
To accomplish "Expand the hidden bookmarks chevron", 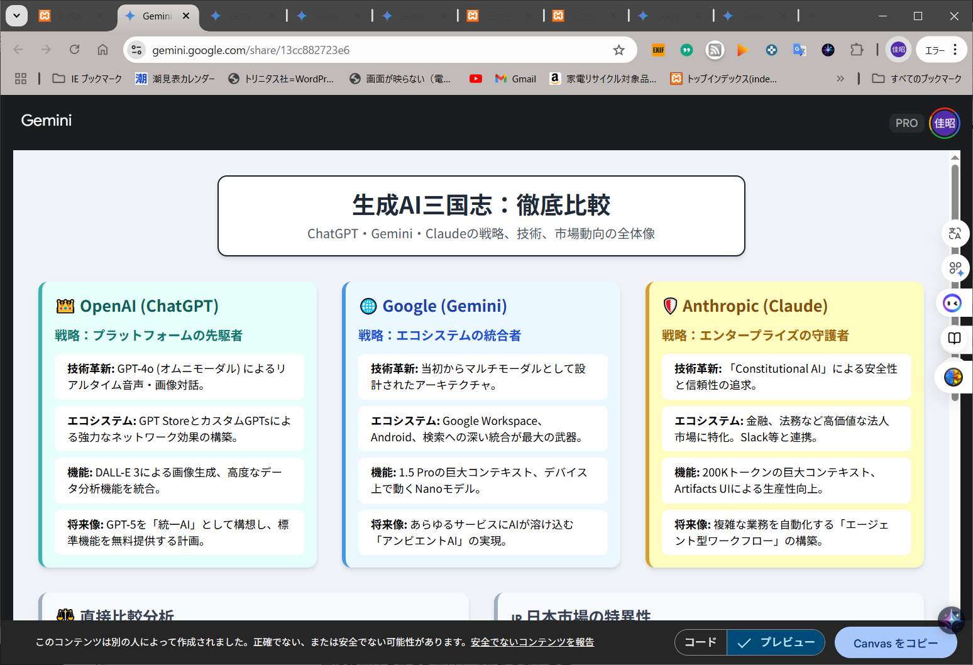I will pos(840,79).
